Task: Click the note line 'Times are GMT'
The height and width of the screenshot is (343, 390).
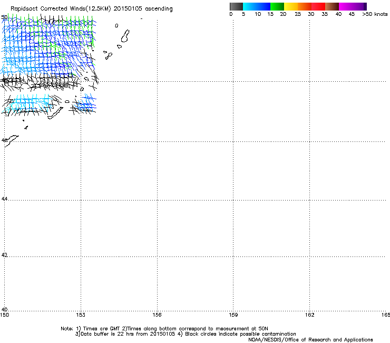Action: click(102, 329)
